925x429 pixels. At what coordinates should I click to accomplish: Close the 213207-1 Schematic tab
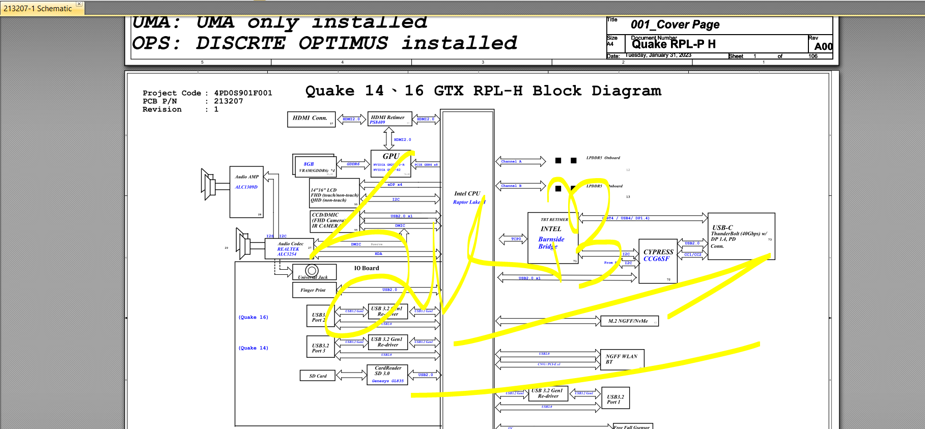coord(79,4)
